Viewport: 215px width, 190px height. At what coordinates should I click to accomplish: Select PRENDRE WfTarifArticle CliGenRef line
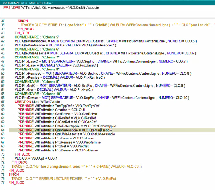[57, 122]
